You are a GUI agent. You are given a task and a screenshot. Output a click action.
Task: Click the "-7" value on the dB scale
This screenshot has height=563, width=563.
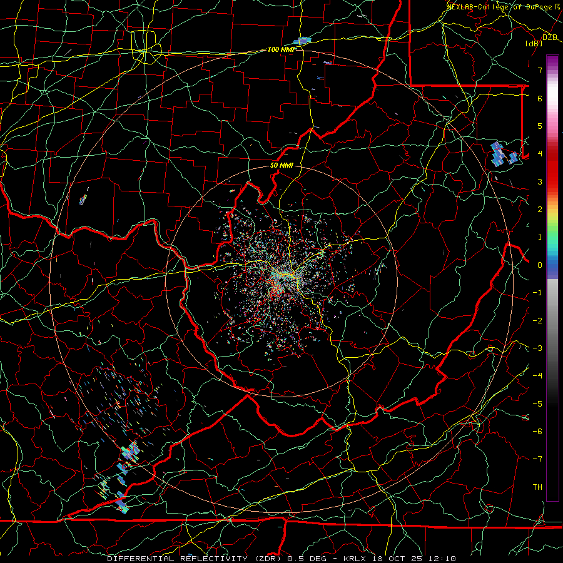point(537,459)
